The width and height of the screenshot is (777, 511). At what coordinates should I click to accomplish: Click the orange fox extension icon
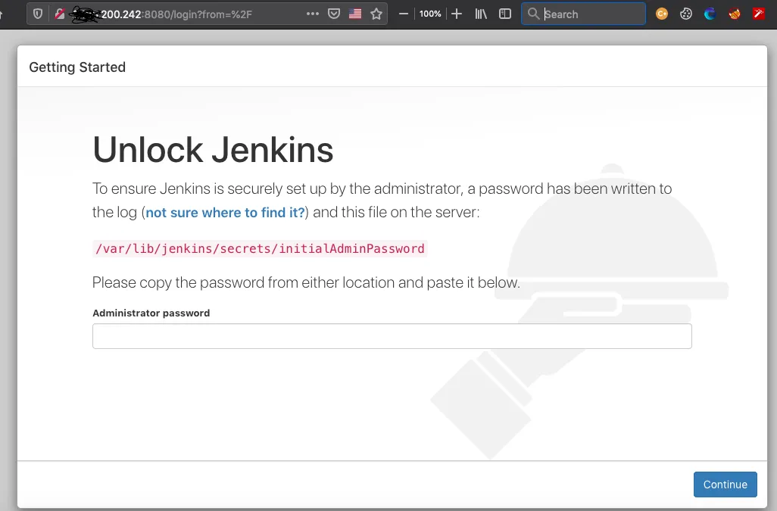point(734,14)
